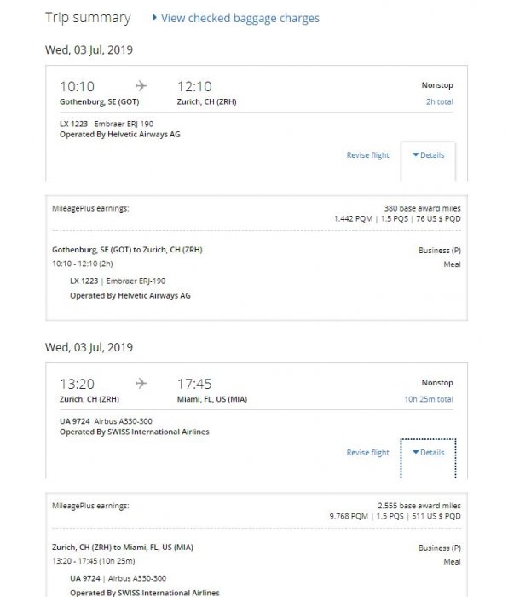Click the Details caret on the first flight
Screen dimensions: 508x597
(416, 154)
